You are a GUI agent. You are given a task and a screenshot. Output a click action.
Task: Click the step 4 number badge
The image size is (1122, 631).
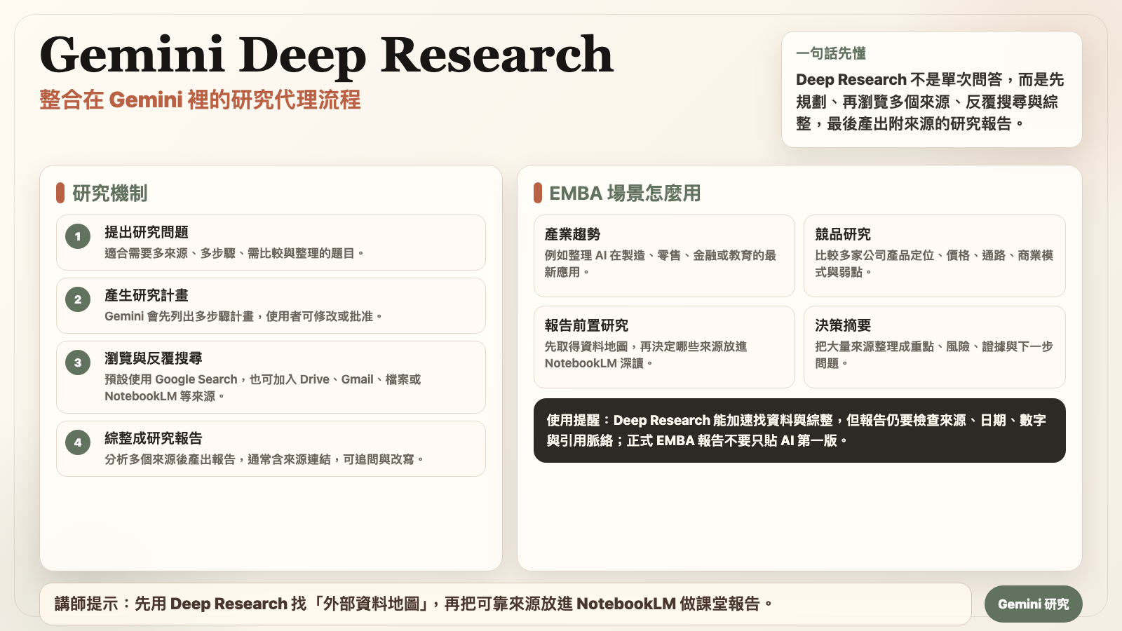(x=78, y=442)
